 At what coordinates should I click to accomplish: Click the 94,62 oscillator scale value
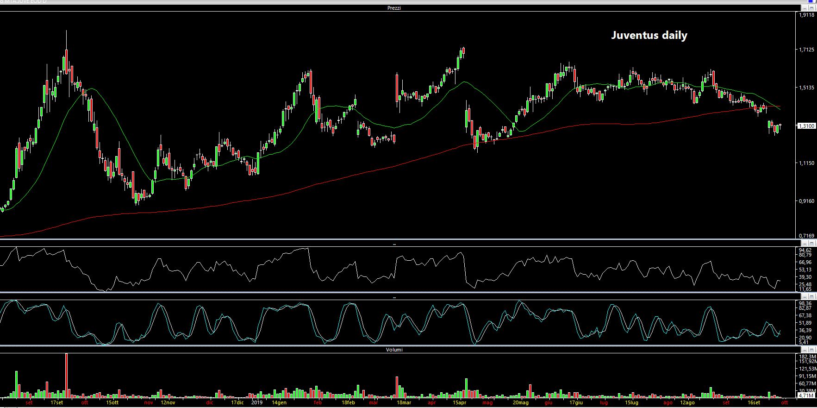(x=805, y=250)
